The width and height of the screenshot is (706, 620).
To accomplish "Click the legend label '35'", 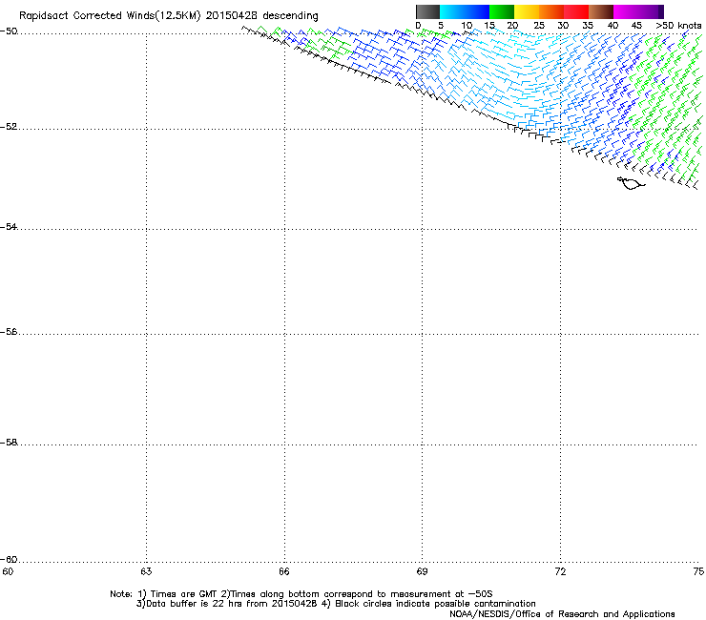I will click(588, 26).
